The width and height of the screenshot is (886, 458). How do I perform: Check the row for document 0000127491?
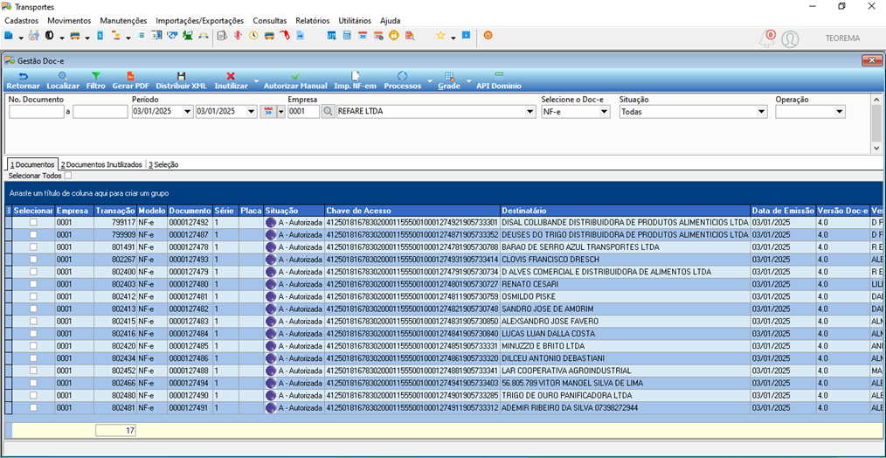tap(34, 407)
